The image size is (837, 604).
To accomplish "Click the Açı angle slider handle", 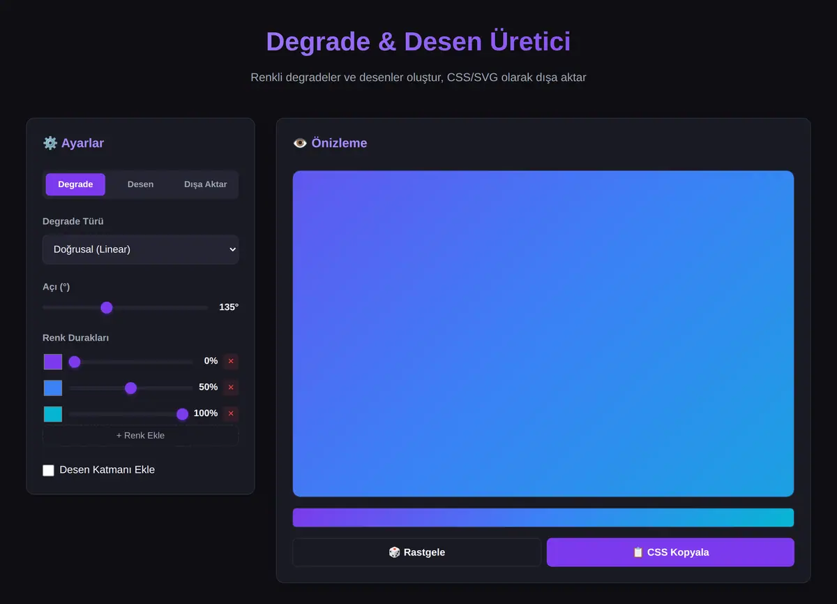I will [107, 307].
